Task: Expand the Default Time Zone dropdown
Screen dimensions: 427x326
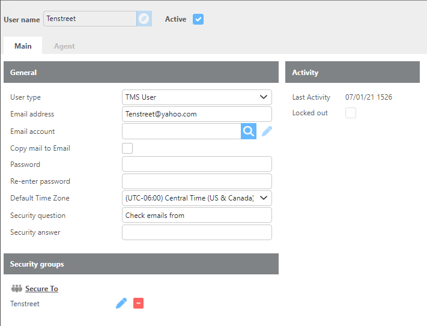Action: tap(196, 198)
